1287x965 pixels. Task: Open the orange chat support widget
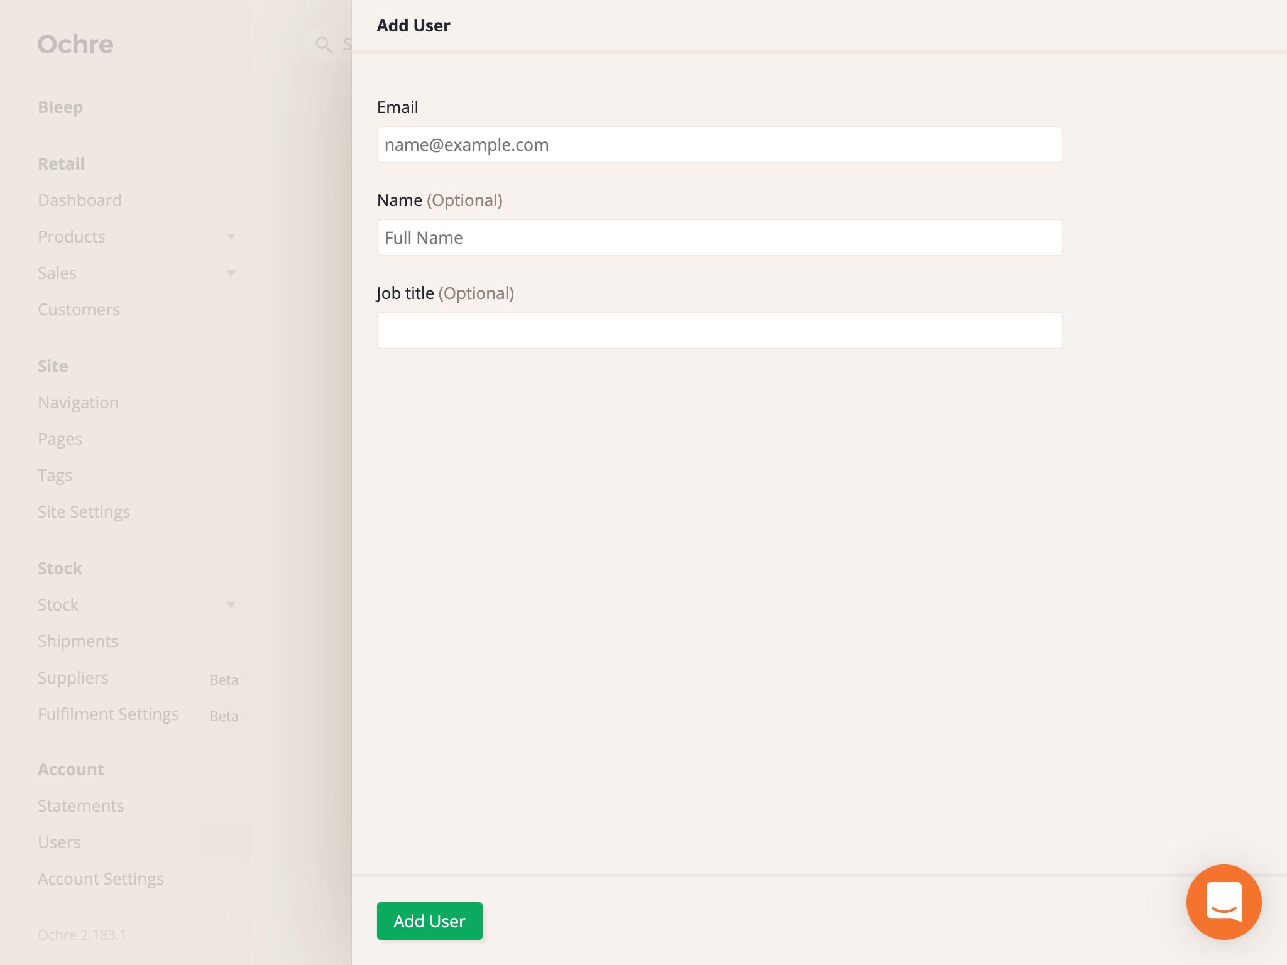[1224, 902]
